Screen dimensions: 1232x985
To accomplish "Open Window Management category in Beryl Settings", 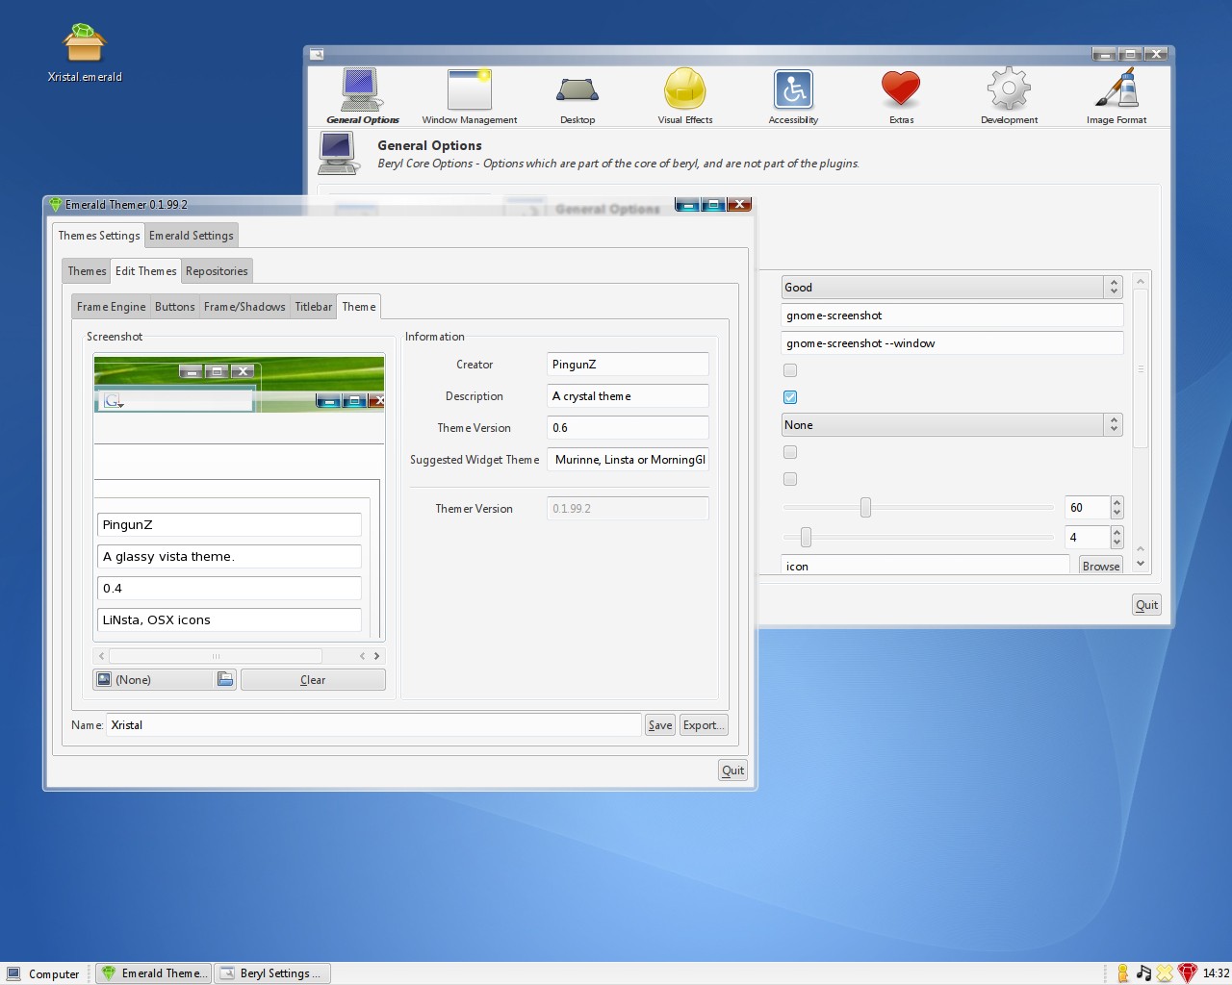I will click(470, 96).
